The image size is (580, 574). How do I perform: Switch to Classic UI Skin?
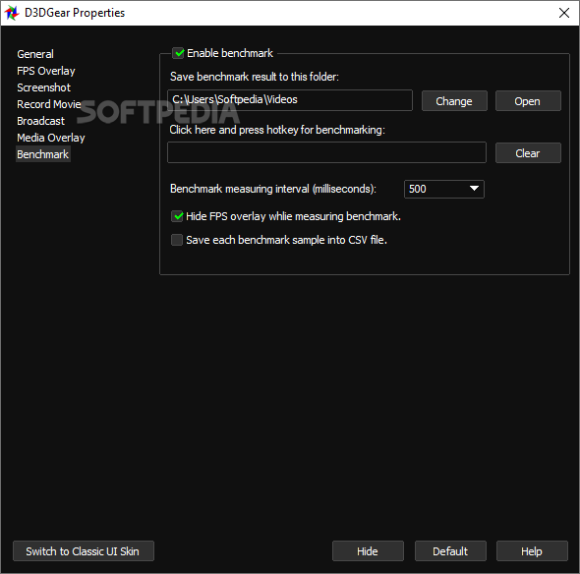[84, 551]
